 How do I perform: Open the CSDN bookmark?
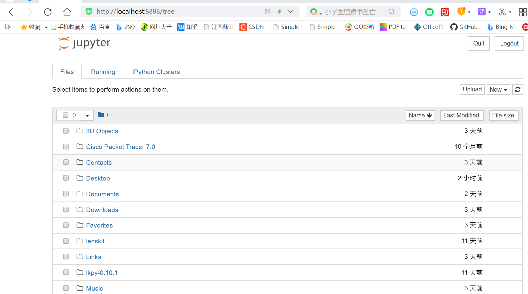[252, 27]
